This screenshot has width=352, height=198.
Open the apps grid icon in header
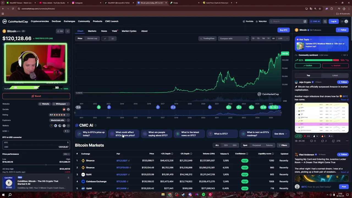pos(325,21)
